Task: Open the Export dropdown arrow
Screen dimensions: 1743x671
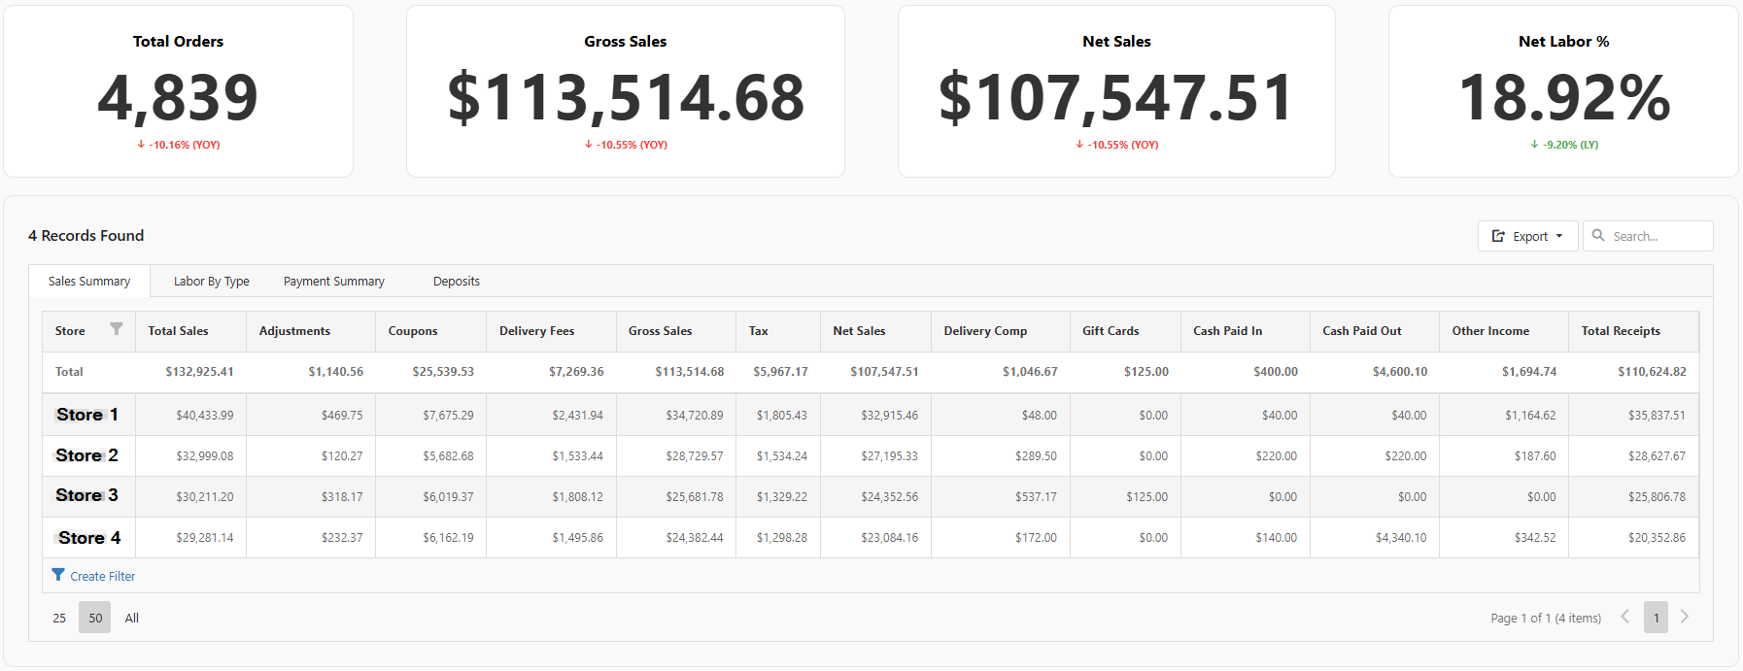Action: [x=1559, y=236]
